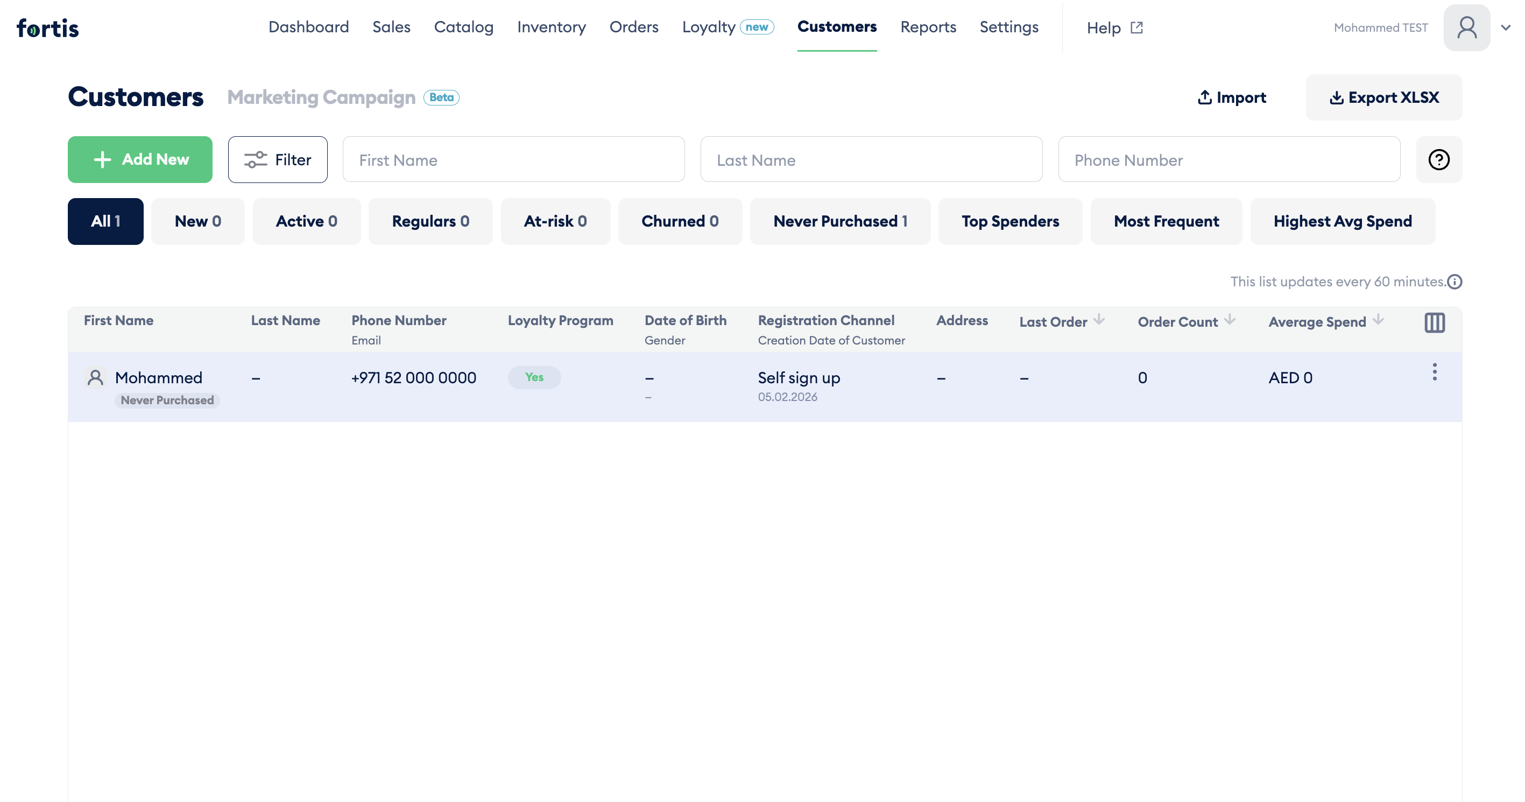1525x802 pixels.
Task: Click the Mohammed TEST account name
Action: point(1381,27)
